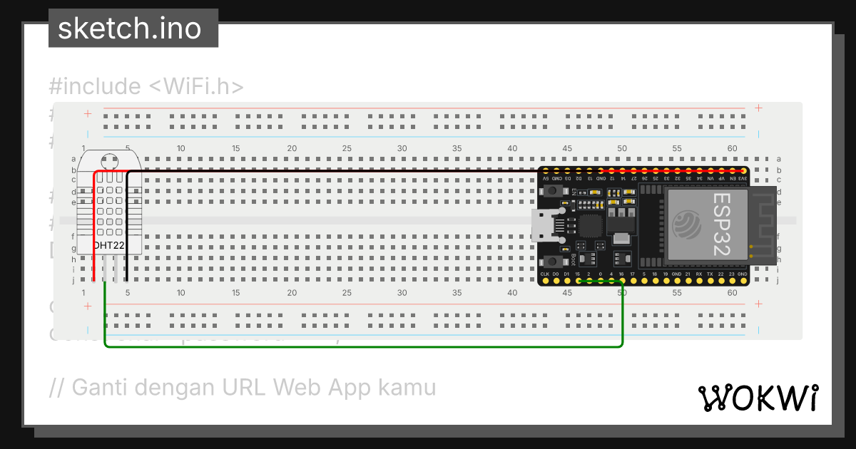Click the VP pin on ESP32

[721, 171]
